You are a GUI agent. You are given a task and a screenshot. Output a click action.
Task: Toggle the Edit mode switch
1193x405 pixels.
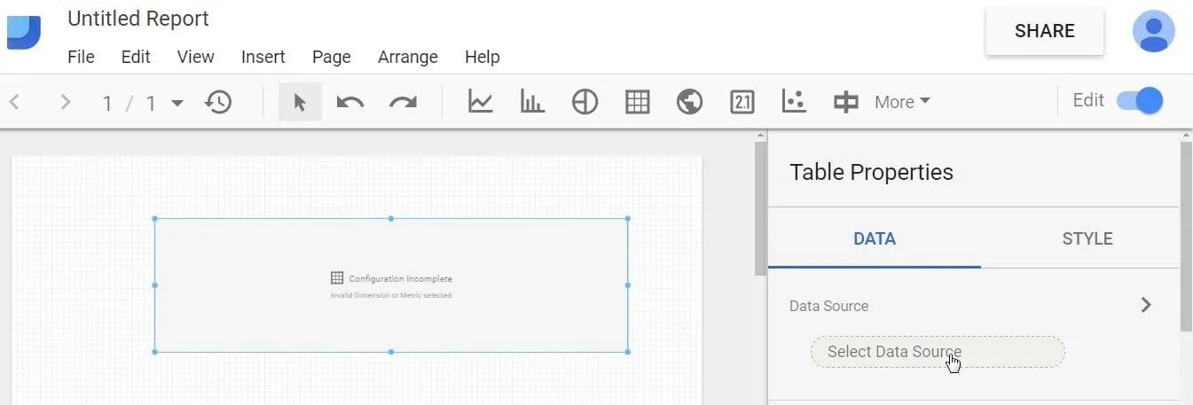tap(1139, 100)
